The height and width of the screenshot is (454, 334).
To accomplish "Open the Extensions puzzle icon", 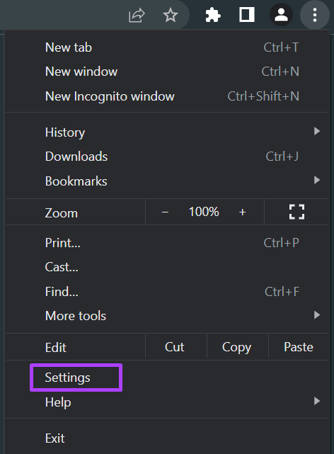I will click(x=213, y=15).
